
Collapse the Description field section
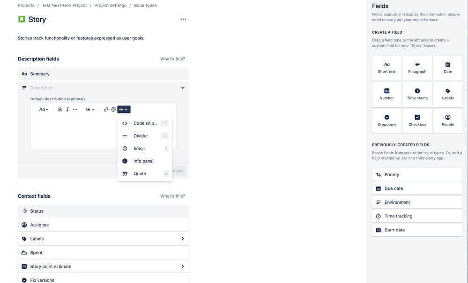point(183,87)
